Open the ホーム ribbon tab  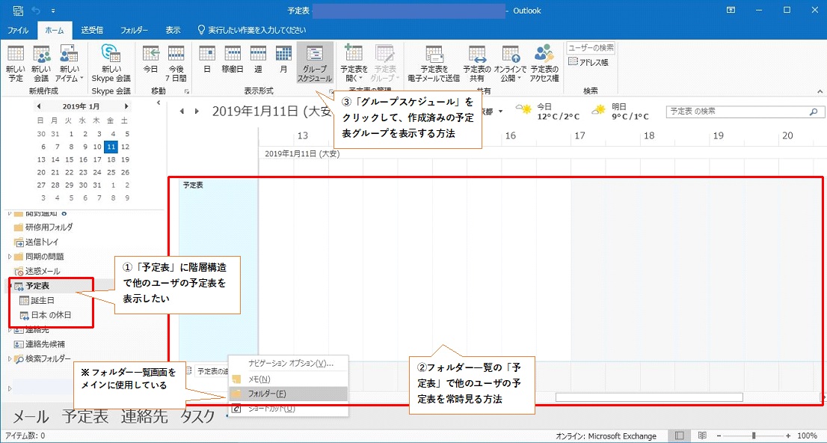coord(55,30)
